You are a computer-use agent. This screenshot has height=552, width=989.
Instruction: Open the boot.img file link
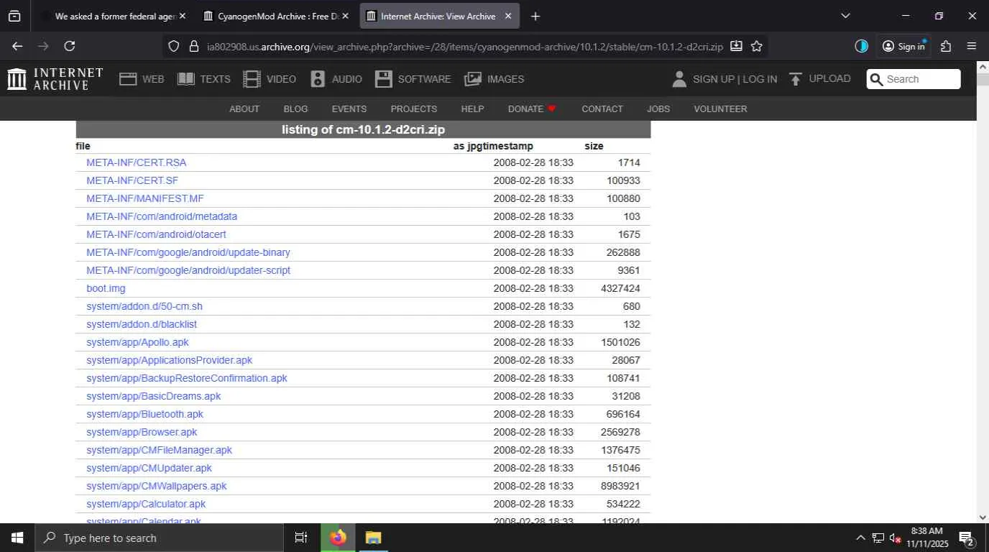[x=106, y=288]
